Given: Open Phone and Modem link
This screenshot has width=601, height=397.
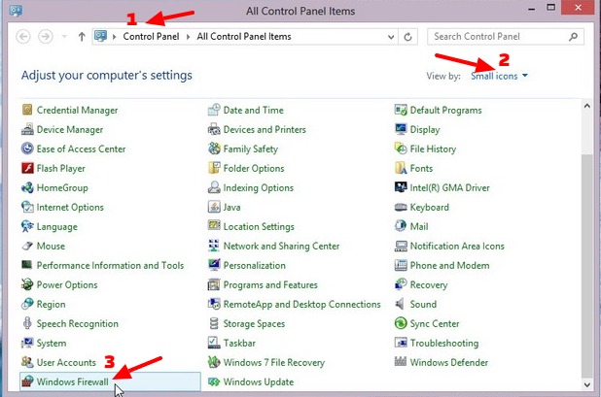Looking at the screenshot, I should pos(449,265).
